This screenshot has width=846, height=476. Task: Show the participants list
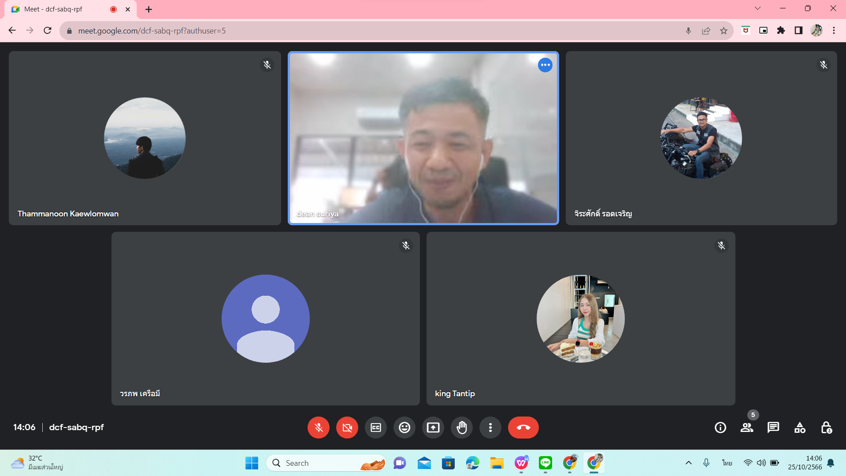747,428
